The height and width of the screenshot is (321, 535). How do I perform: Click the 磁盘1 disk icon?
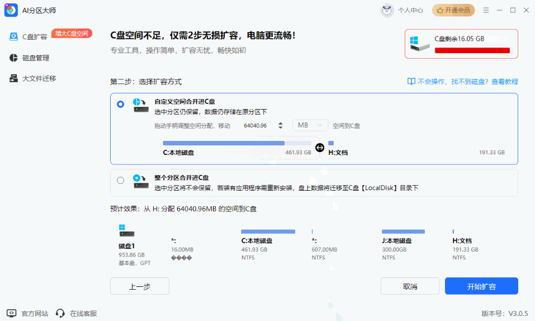pyautogui.click(x=126, y=230)
